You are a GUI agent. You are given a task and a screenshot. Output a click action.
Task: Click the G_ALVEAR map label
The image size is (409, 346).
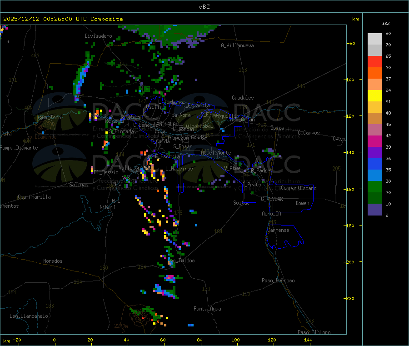272,199
